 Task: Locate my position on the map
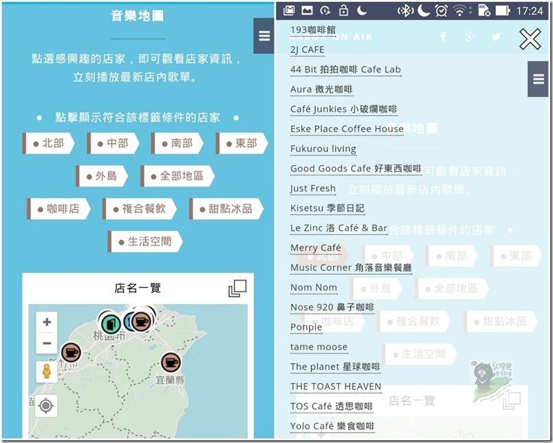[46, 406]
